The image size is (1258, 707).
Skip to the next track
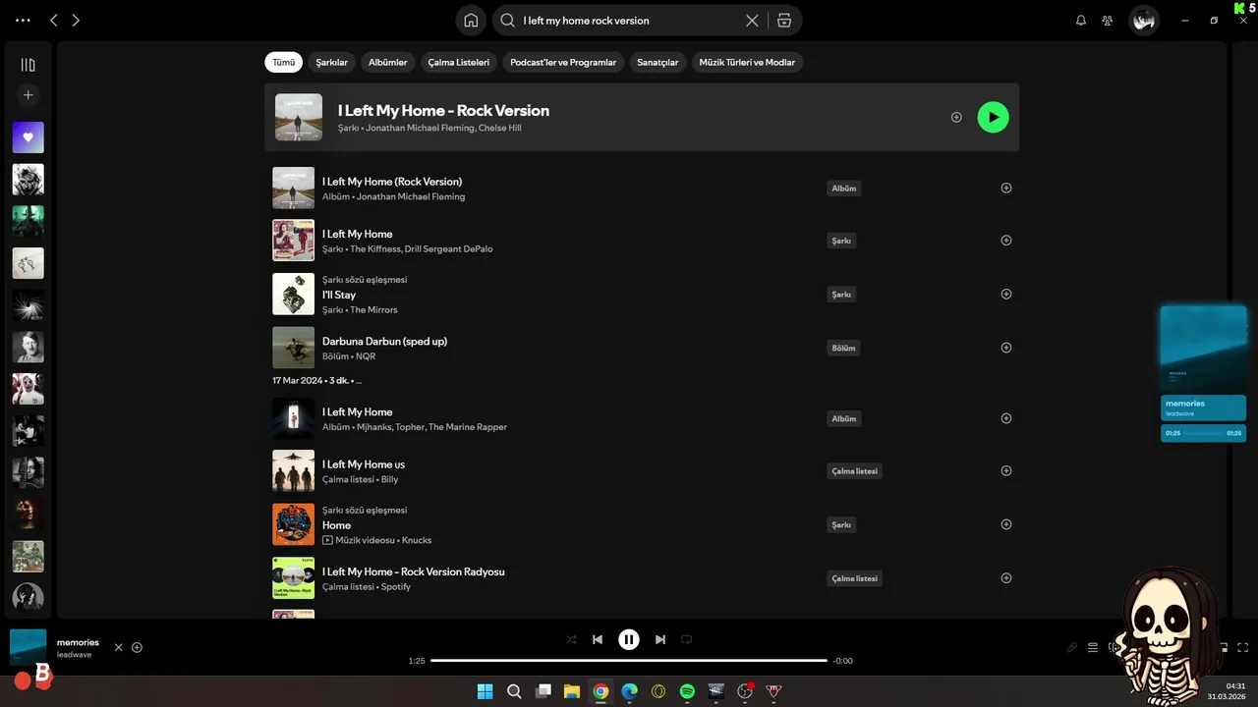click(x=660, y=639)
